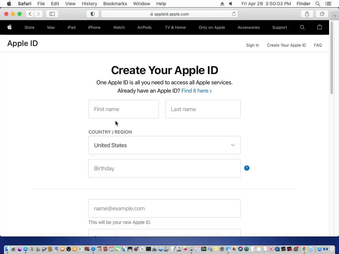The image size is (339, 254).
Task: Launch Google Chrome from the Dock
Action: point(304,249)
